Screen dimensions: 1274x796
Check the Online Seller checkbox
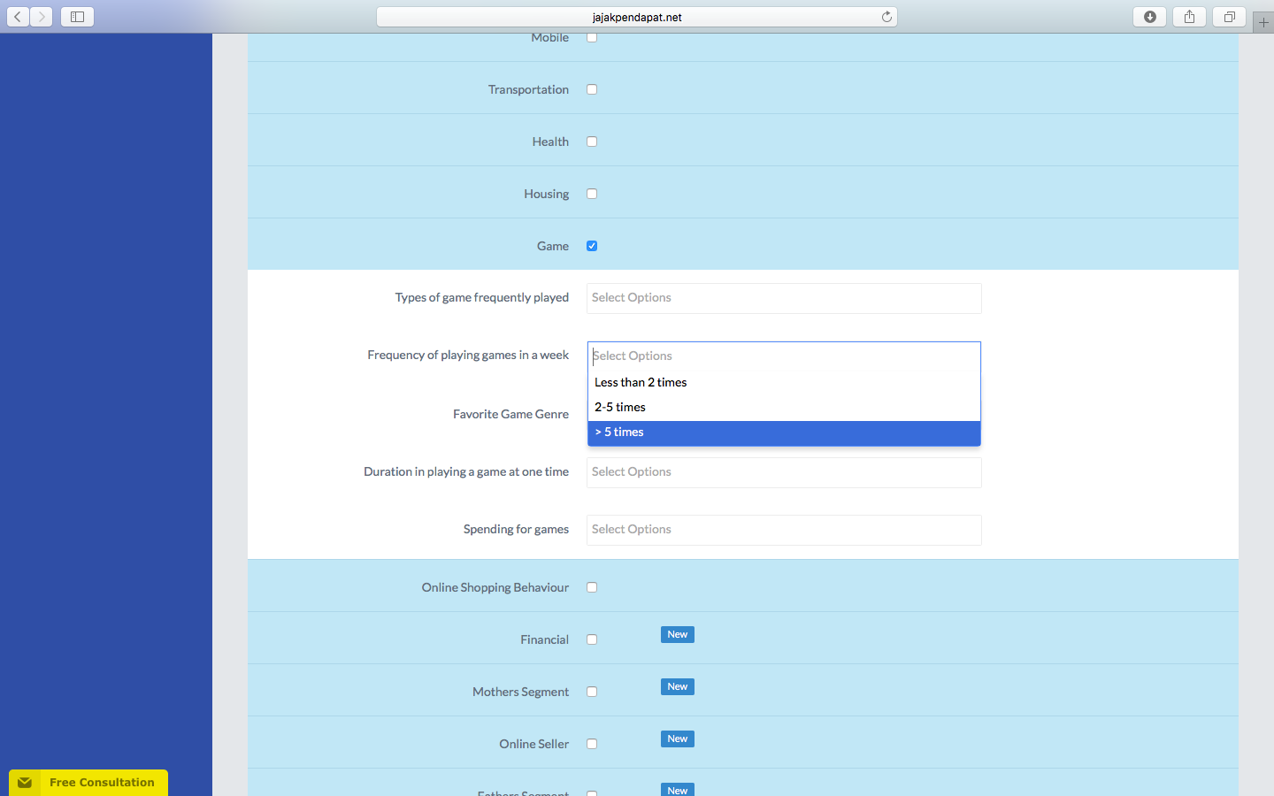tap(592, 744)
